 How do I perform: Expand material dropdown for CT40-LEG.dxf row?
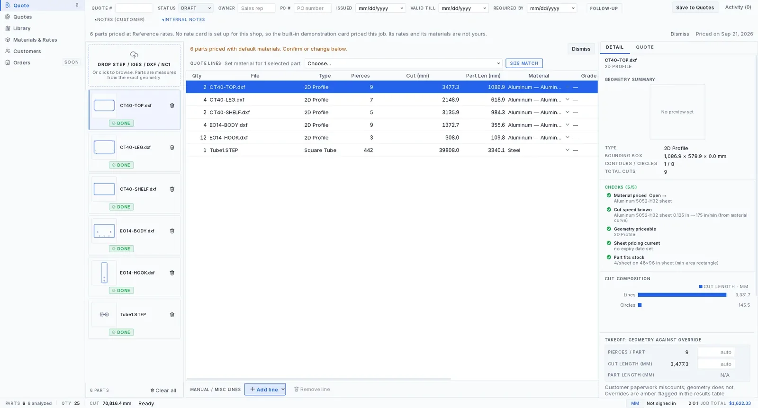click(567, 99)
